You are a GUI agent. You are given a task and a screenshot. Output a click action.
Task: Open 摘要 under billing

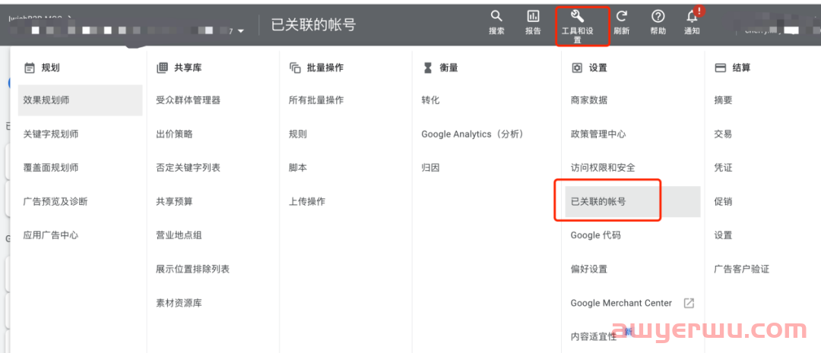coord(723,100)
